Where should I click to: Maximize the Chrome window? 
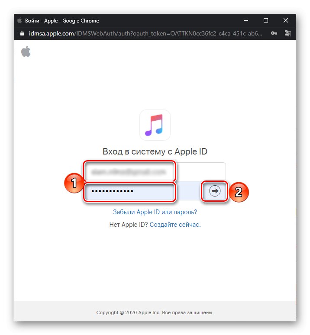[x=266, y=20]
